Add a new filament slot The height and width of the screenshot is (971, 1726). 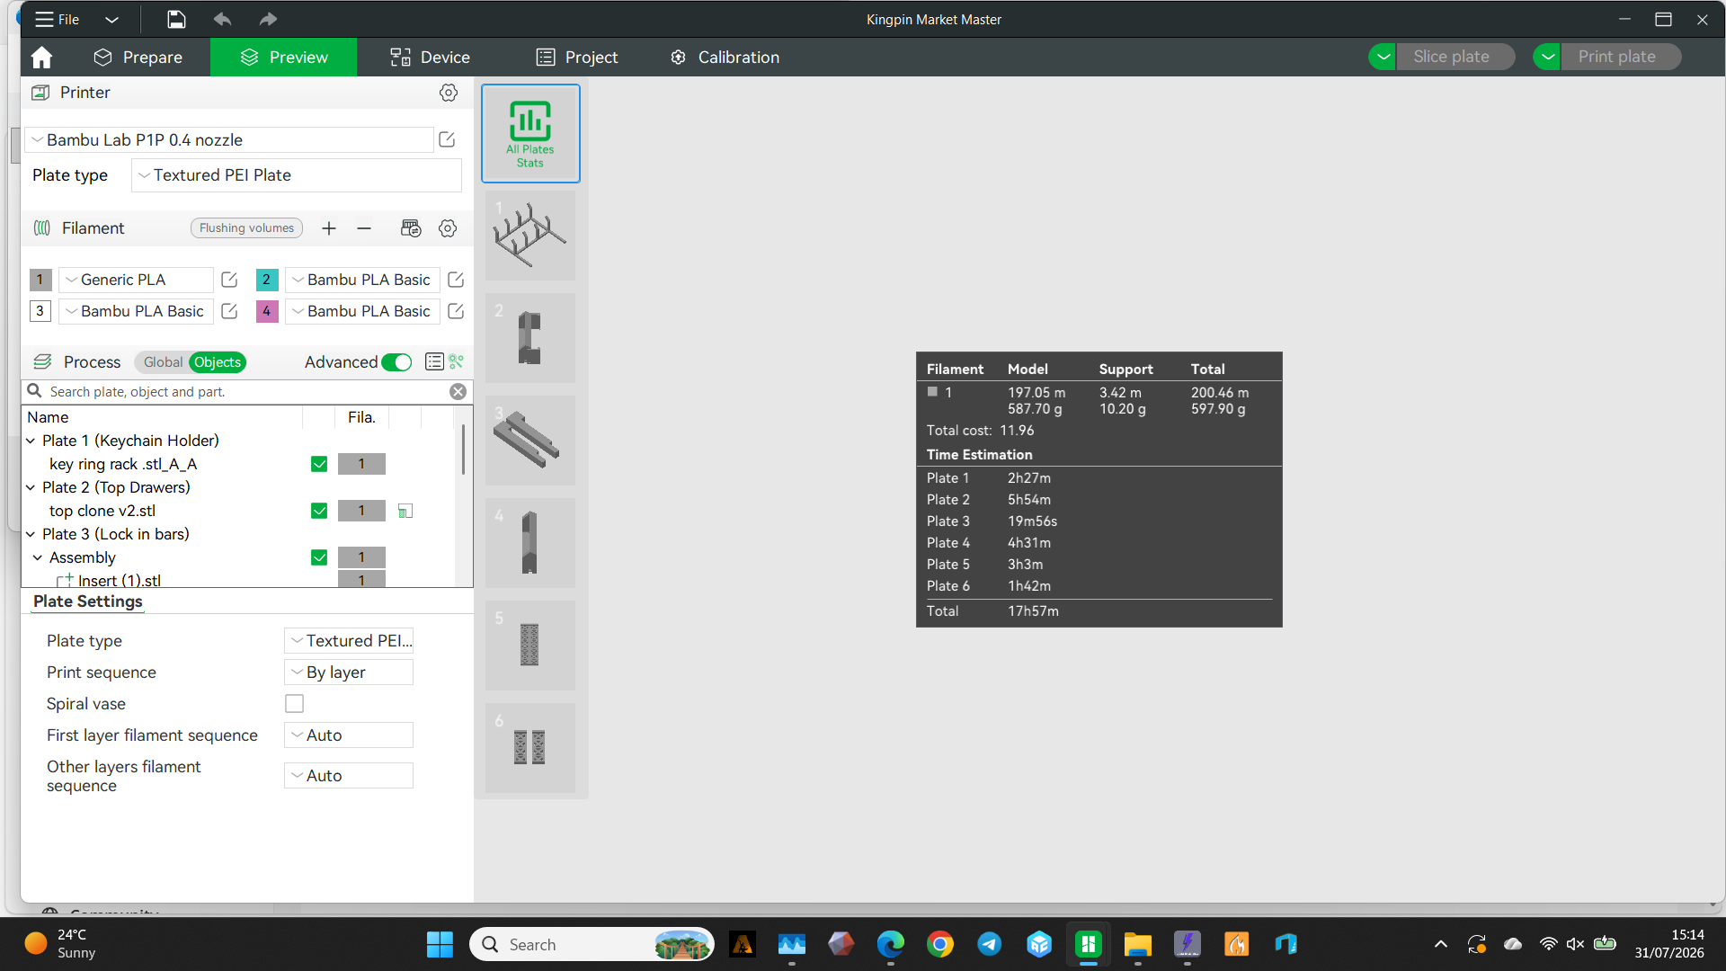coord(329,228)
